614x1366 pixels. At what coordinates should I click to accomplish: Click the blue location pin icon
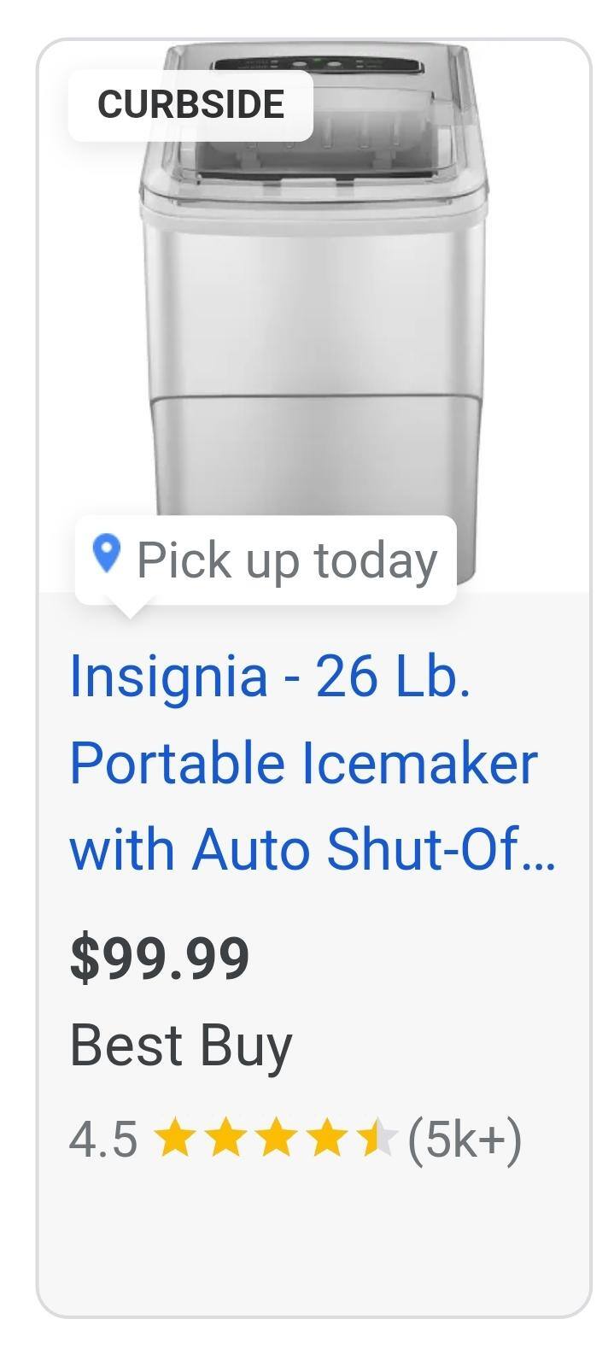click(x=106, y=554)
